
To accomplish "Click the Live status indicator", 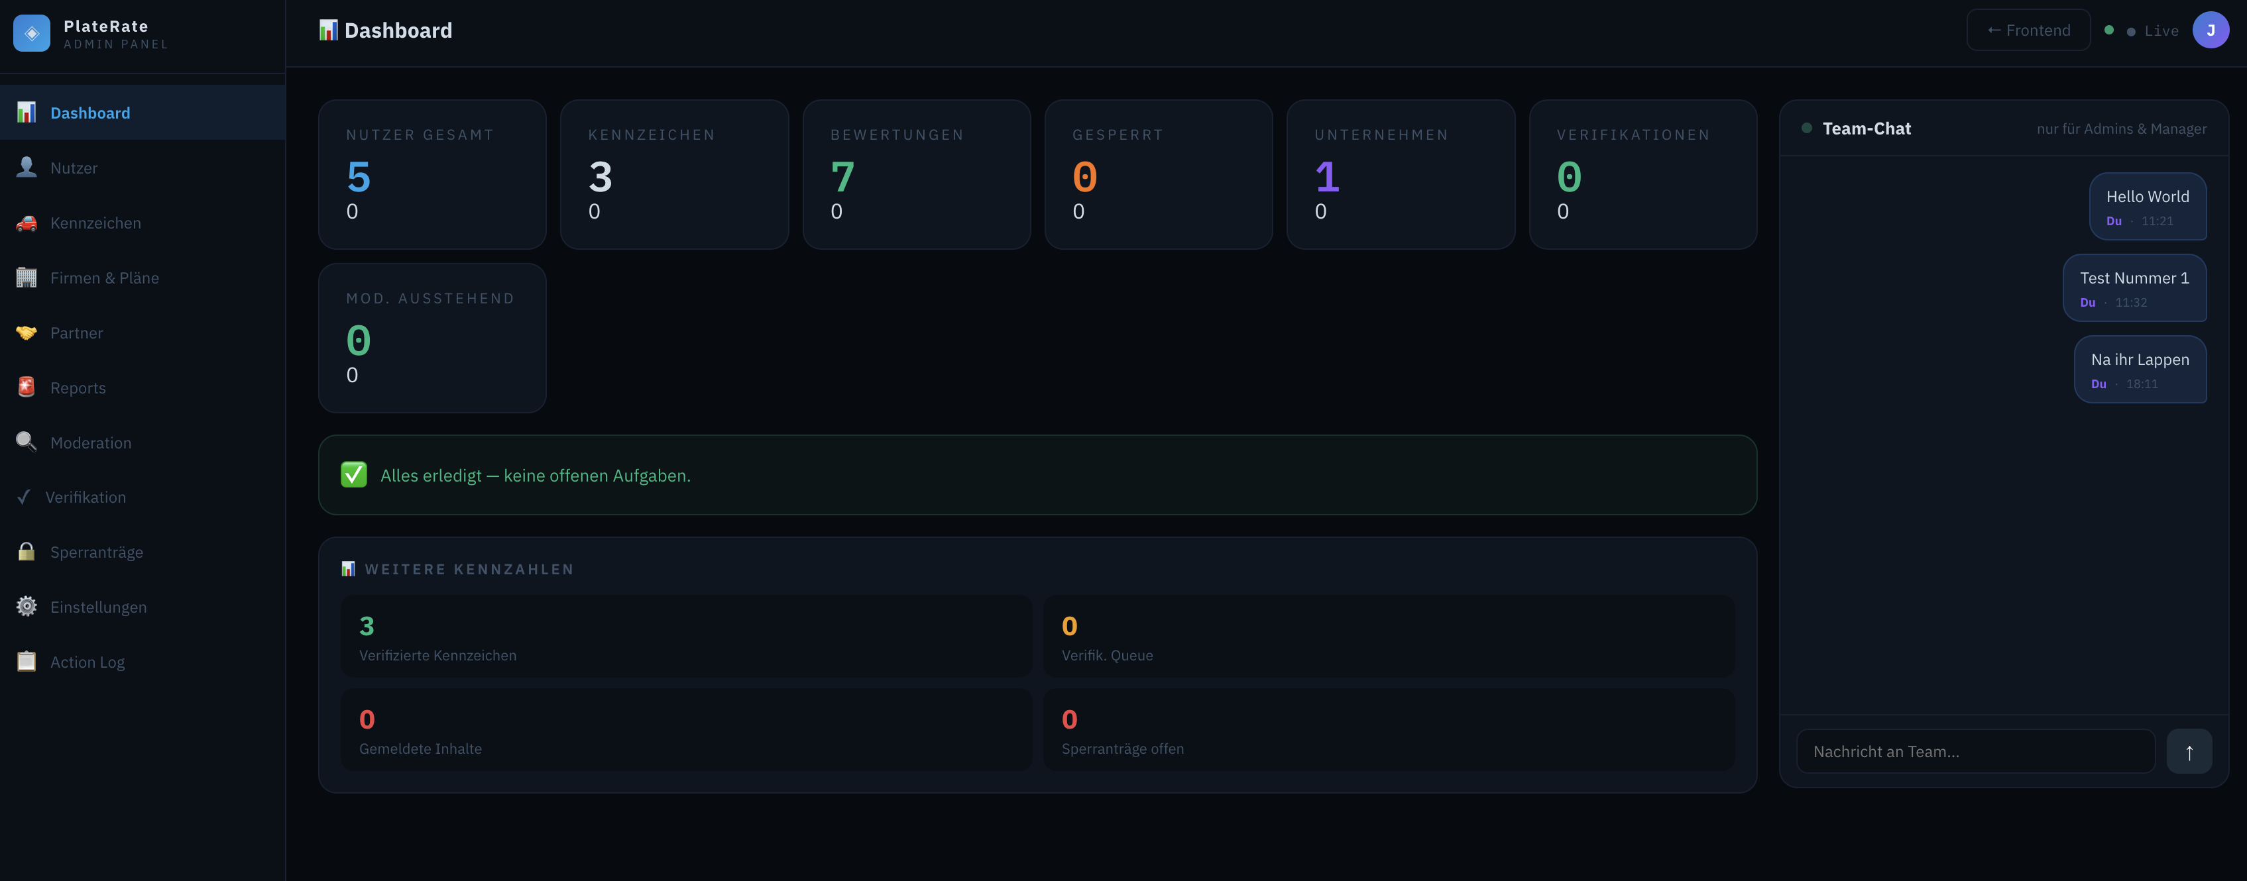I will point(2152,30).
